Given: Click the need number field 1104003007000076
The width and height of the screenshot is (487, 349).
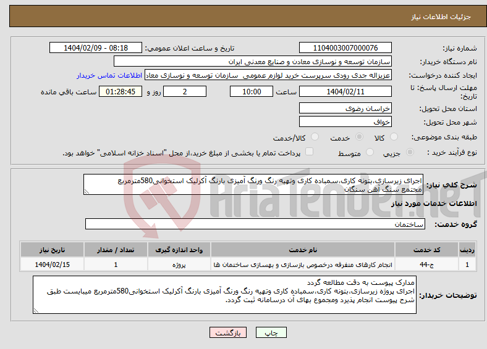Looking at the screenshot, I should (x=345, y=47).
